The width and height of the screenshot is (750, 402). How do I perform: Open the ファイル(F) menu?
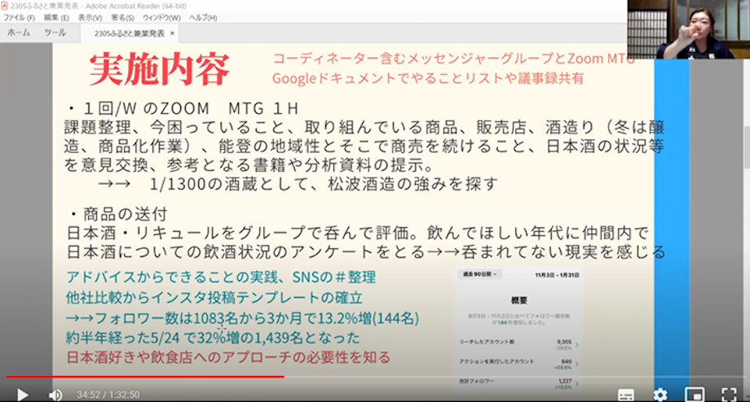[x=19, y=18]
